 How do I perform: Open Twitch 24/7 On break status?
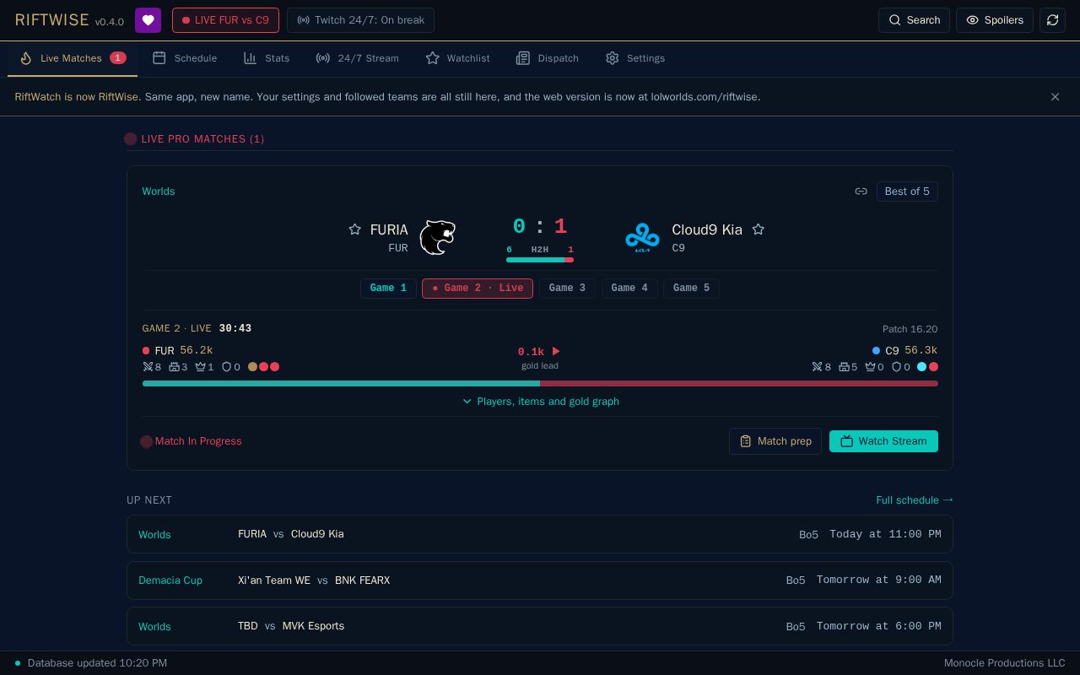[x=360, y=20]
